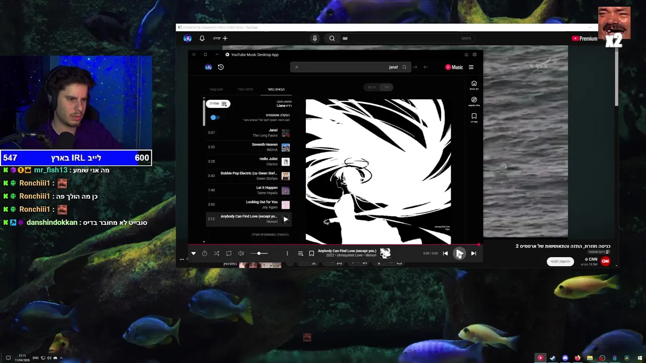Play the queued 'Anybody Can Find Love' row
This screenshot has height=363, width=646.
pos(247,219)
